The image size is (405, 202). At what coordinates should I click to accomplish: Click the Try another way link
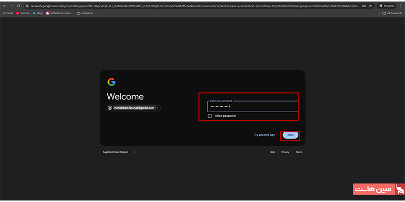click(264, 135)
